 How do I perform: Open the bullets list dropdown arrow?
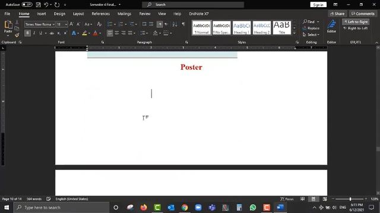pos(115,24)
